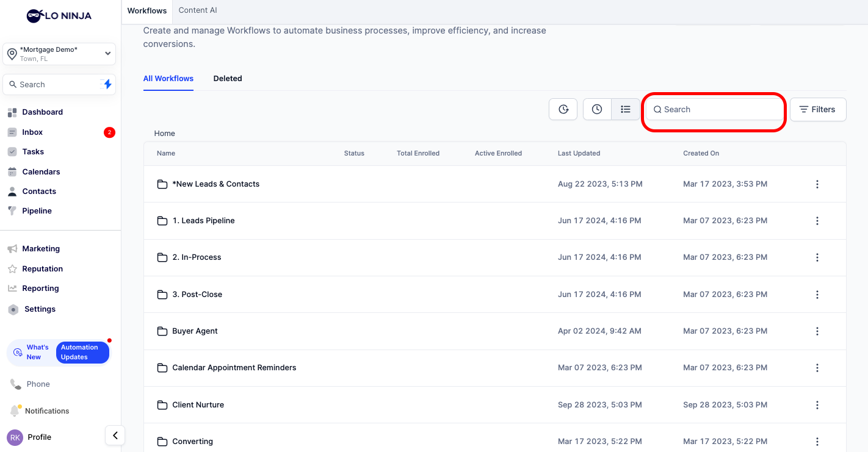Open the Inbox with 2 unread

coord(60,132)
